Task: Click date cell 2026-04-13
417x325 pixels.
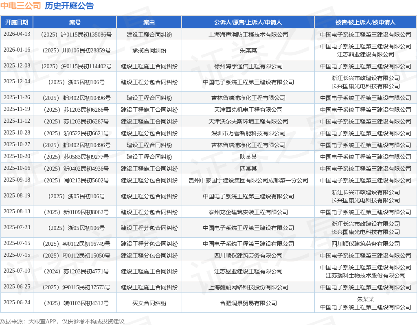Action: [17, 34]
